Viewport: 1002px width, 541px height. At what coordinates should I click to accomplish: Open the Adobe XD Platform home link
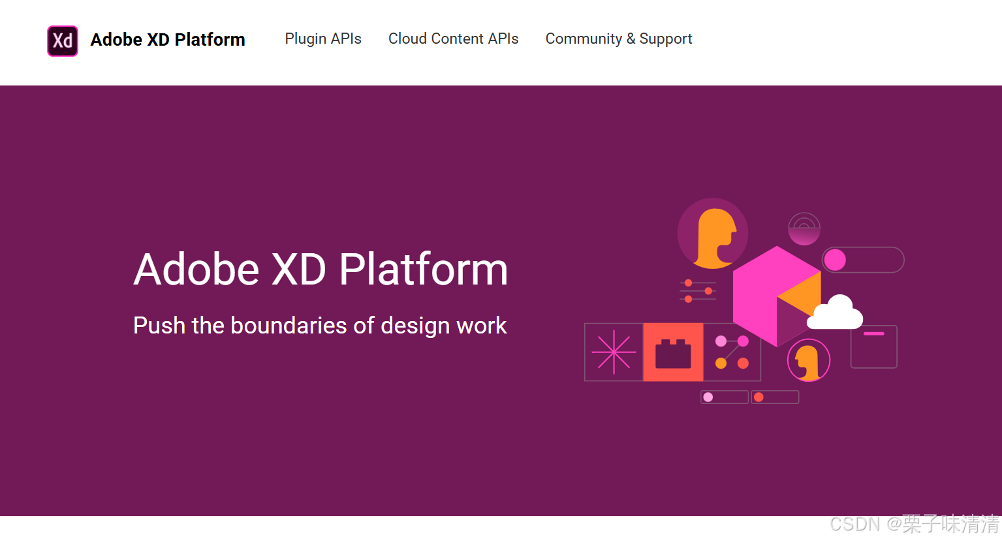tap(168, 40)
